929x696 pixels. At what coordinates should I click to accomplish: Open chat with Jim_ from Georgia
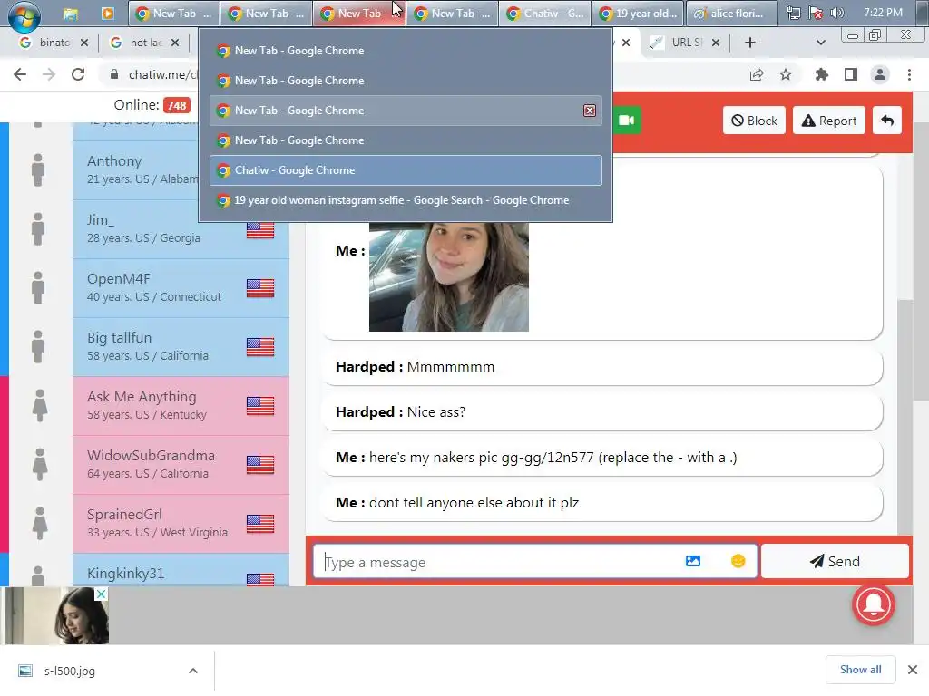[x=181, y=229]
